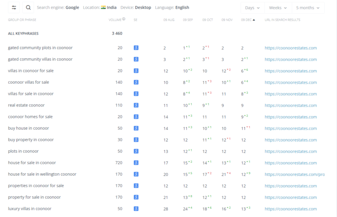Open URL for property for sale in coonoor

coord(290,197)
